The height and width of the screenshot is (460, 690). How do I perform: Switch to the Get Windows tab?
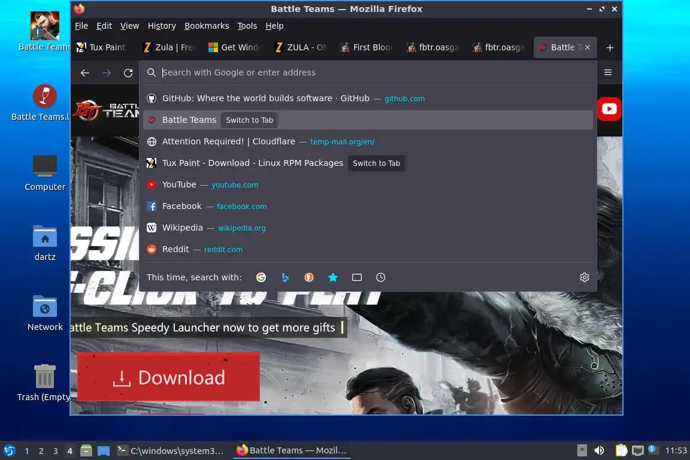click(235, 47)
